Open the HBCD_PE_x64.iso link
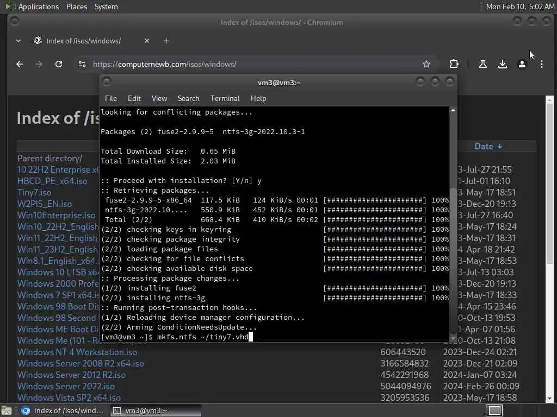Viewport: 557px width, 417px height. (x=52, y=181)
